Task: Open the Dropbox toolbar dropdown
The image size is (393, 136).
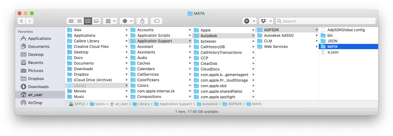Action: [266, 21]
